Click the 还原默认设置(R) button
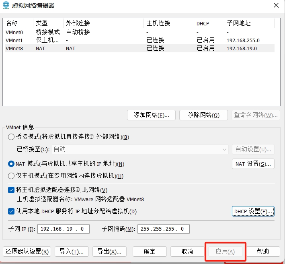The height and width of the screenshot is (264, 285). click(27, 252)
